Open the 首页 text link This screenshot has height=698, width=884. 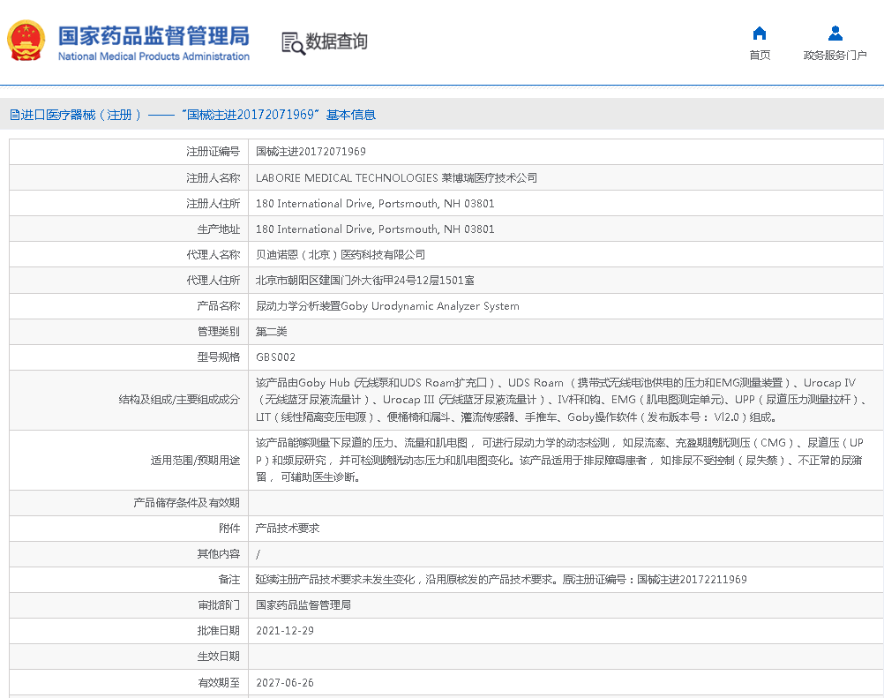click(x=759, y=56)
